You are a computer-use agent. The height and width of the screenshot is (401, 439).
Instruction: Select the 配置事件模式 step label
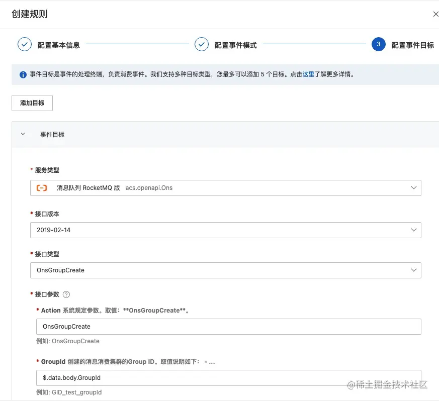coord(236,45)
